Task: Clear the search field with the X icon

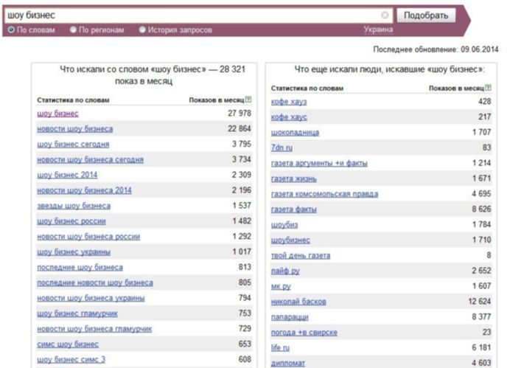Action: (x=385, y=15)
